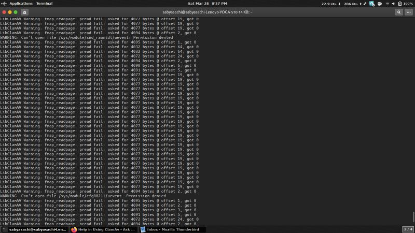Image resolution: width=415 pixels, height=233 pixels.
Task: Open the volume speaker icon
Action: click(x=393, y=4)
